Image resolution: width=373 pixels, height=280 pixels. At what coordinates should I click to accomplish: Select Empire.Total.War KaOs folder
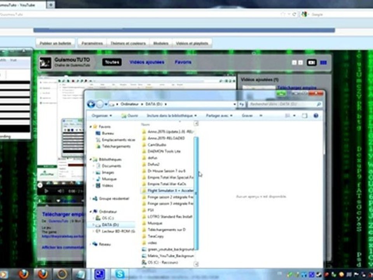[x=164, y=184]
